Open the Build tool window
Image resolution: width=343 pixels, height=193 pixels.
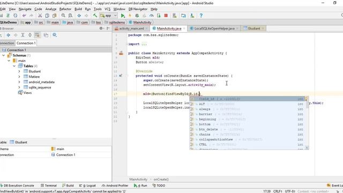click(68, 185)
